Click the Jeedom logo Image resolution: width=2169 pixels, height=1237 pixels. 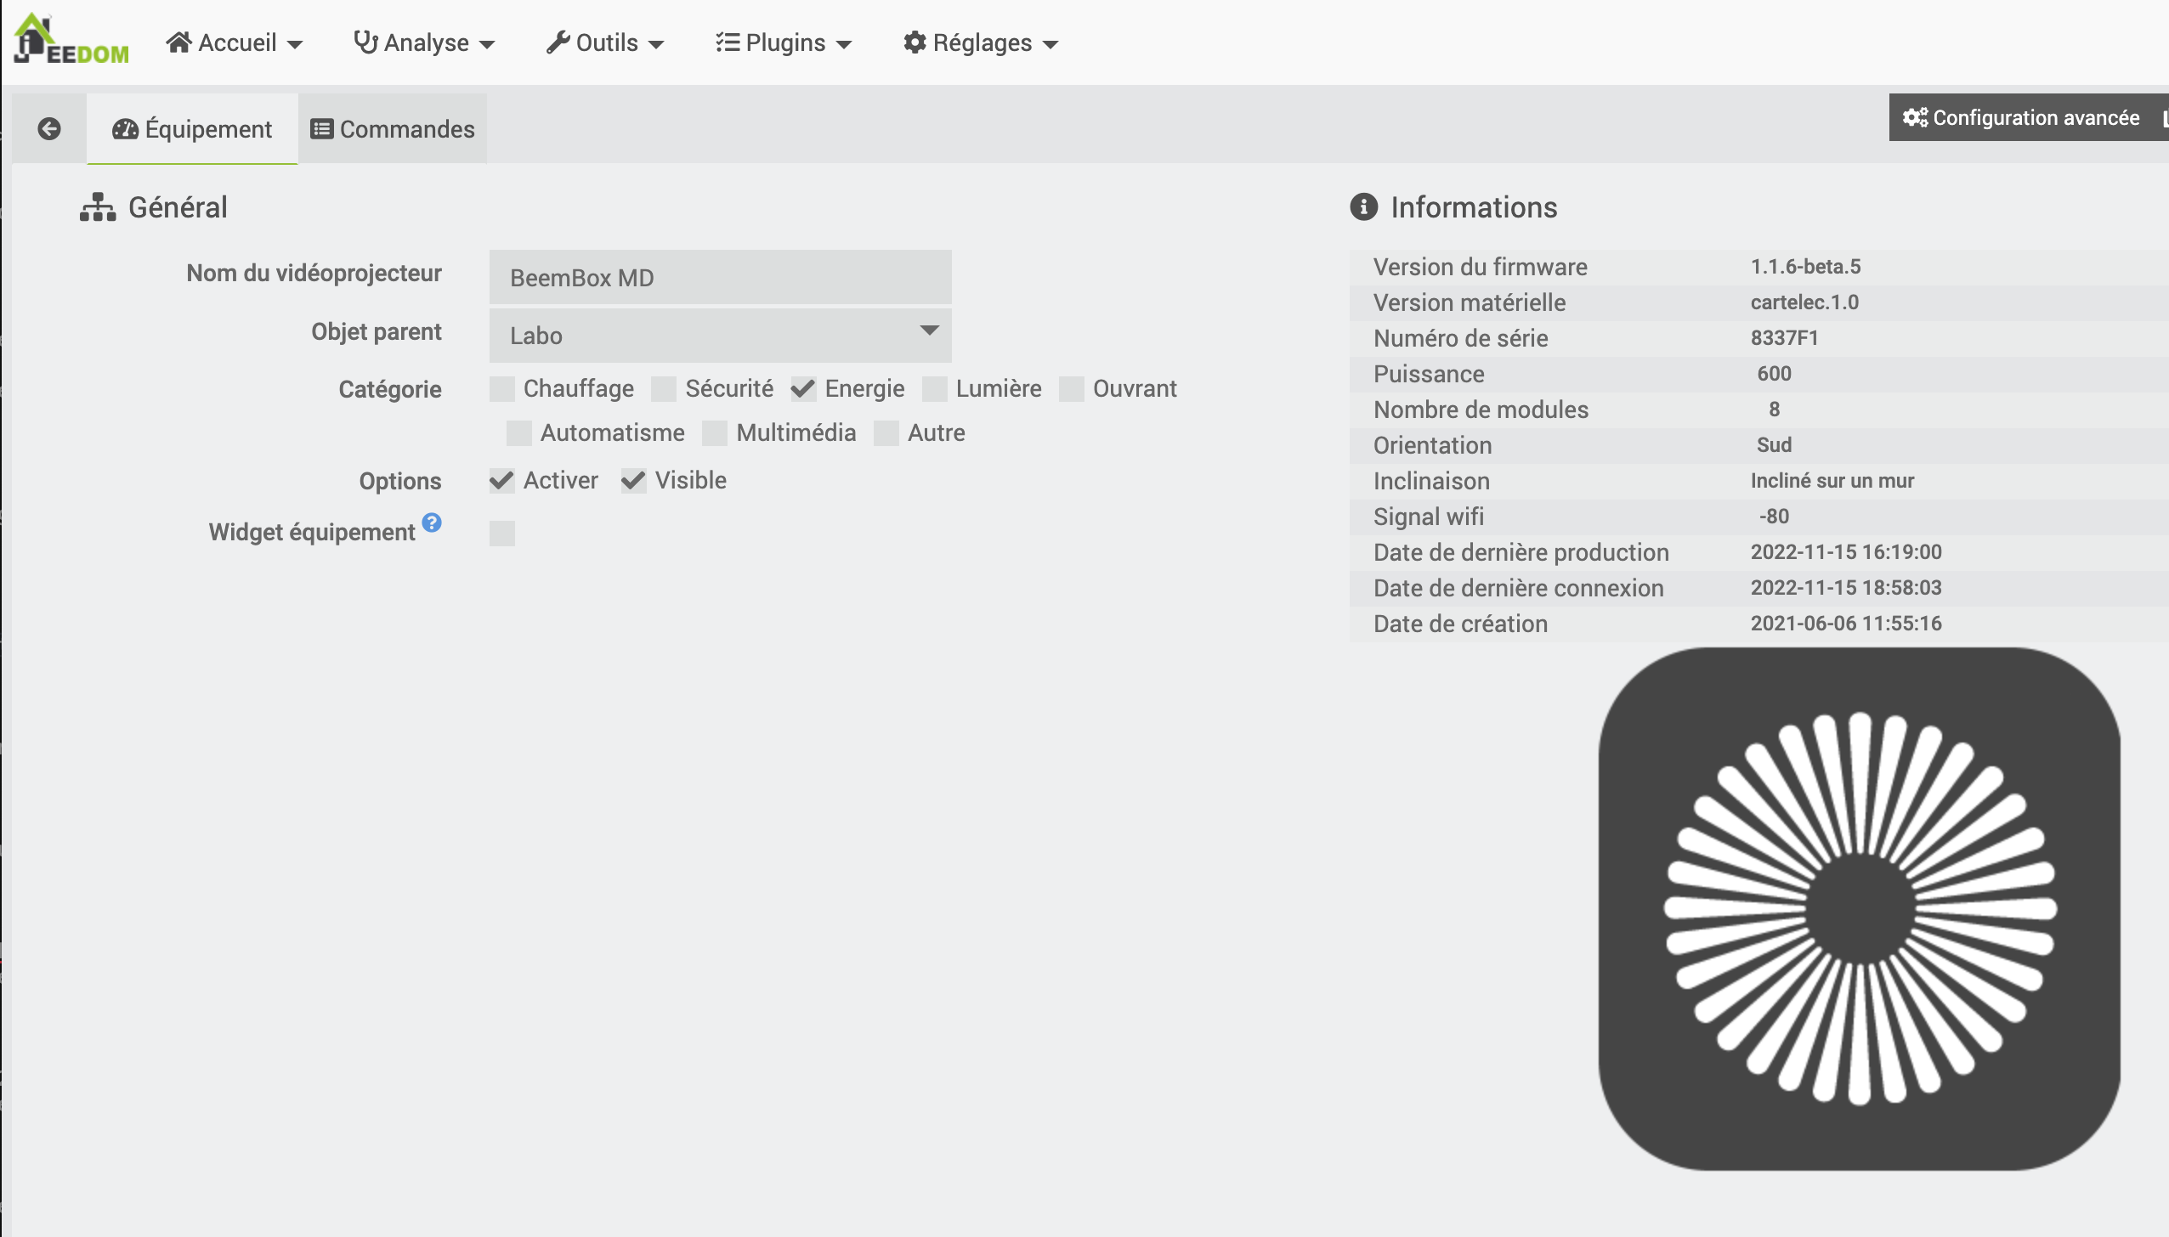point(71,40)
